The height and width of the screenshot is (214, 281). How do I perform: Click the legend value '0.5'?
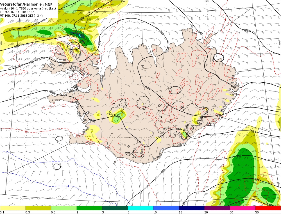(x=53, y=212)
